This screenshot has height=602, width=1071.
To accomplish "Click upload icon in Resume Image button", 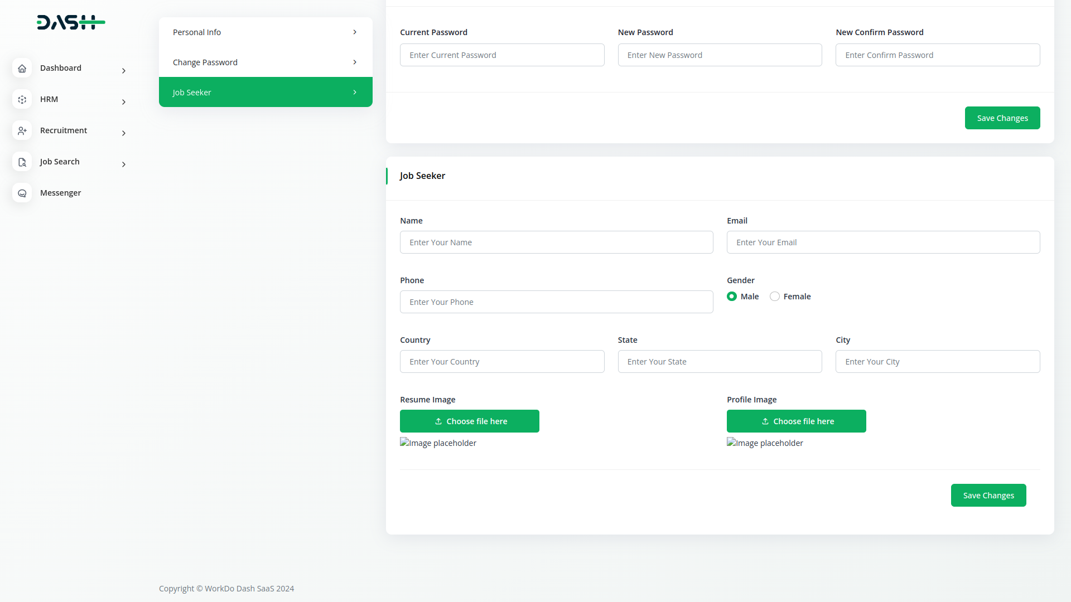I will click(x=438, y=421).
